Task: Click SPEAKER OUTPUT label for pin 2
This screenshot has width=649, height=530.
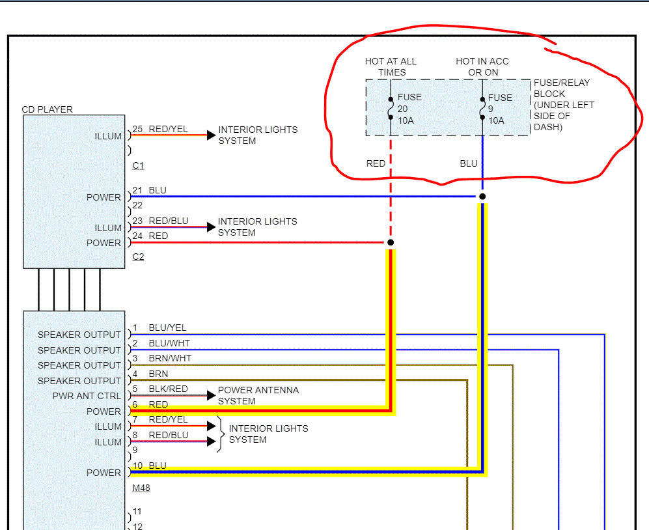Action: tap(79, 351)
